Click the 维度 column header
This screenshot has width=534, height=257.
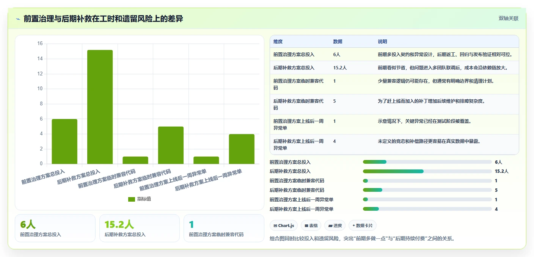coord(278,42)
